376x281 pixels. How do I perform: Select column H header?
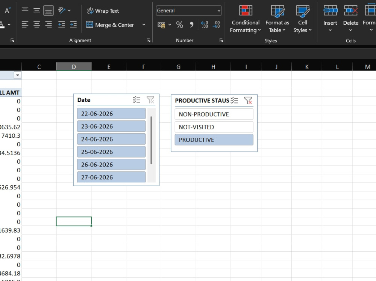213,67
